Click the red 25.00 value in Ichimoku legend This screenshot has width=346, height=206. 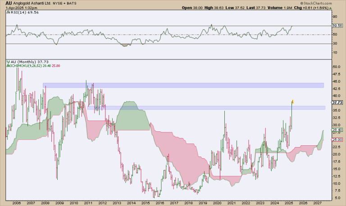pos(56,66)
